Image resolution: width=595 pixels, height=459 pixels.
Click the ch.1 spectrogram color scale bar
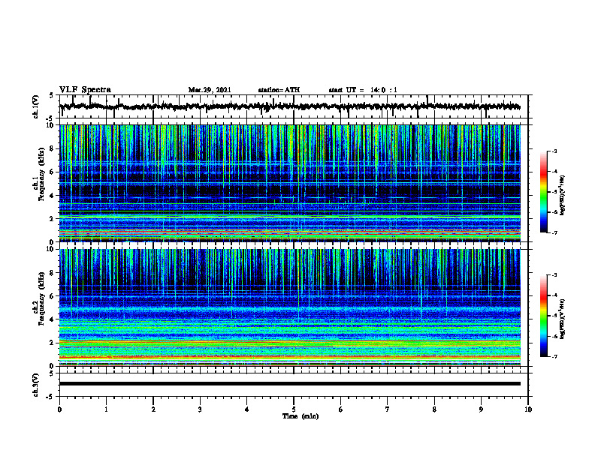tap(544, 192)
